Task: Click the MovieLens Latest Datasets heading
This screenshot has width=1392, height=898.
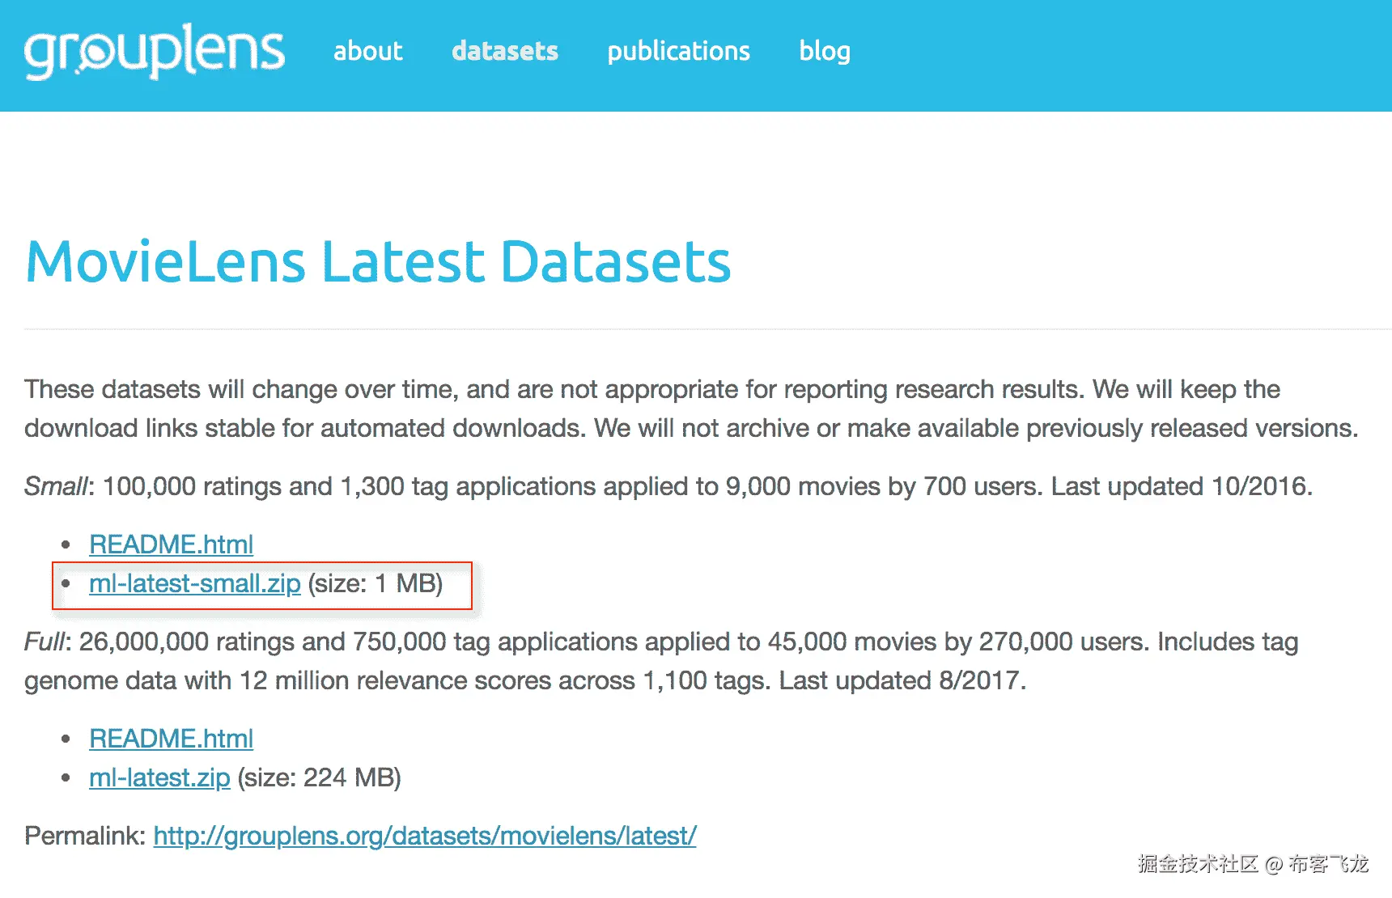Action: 378,262
